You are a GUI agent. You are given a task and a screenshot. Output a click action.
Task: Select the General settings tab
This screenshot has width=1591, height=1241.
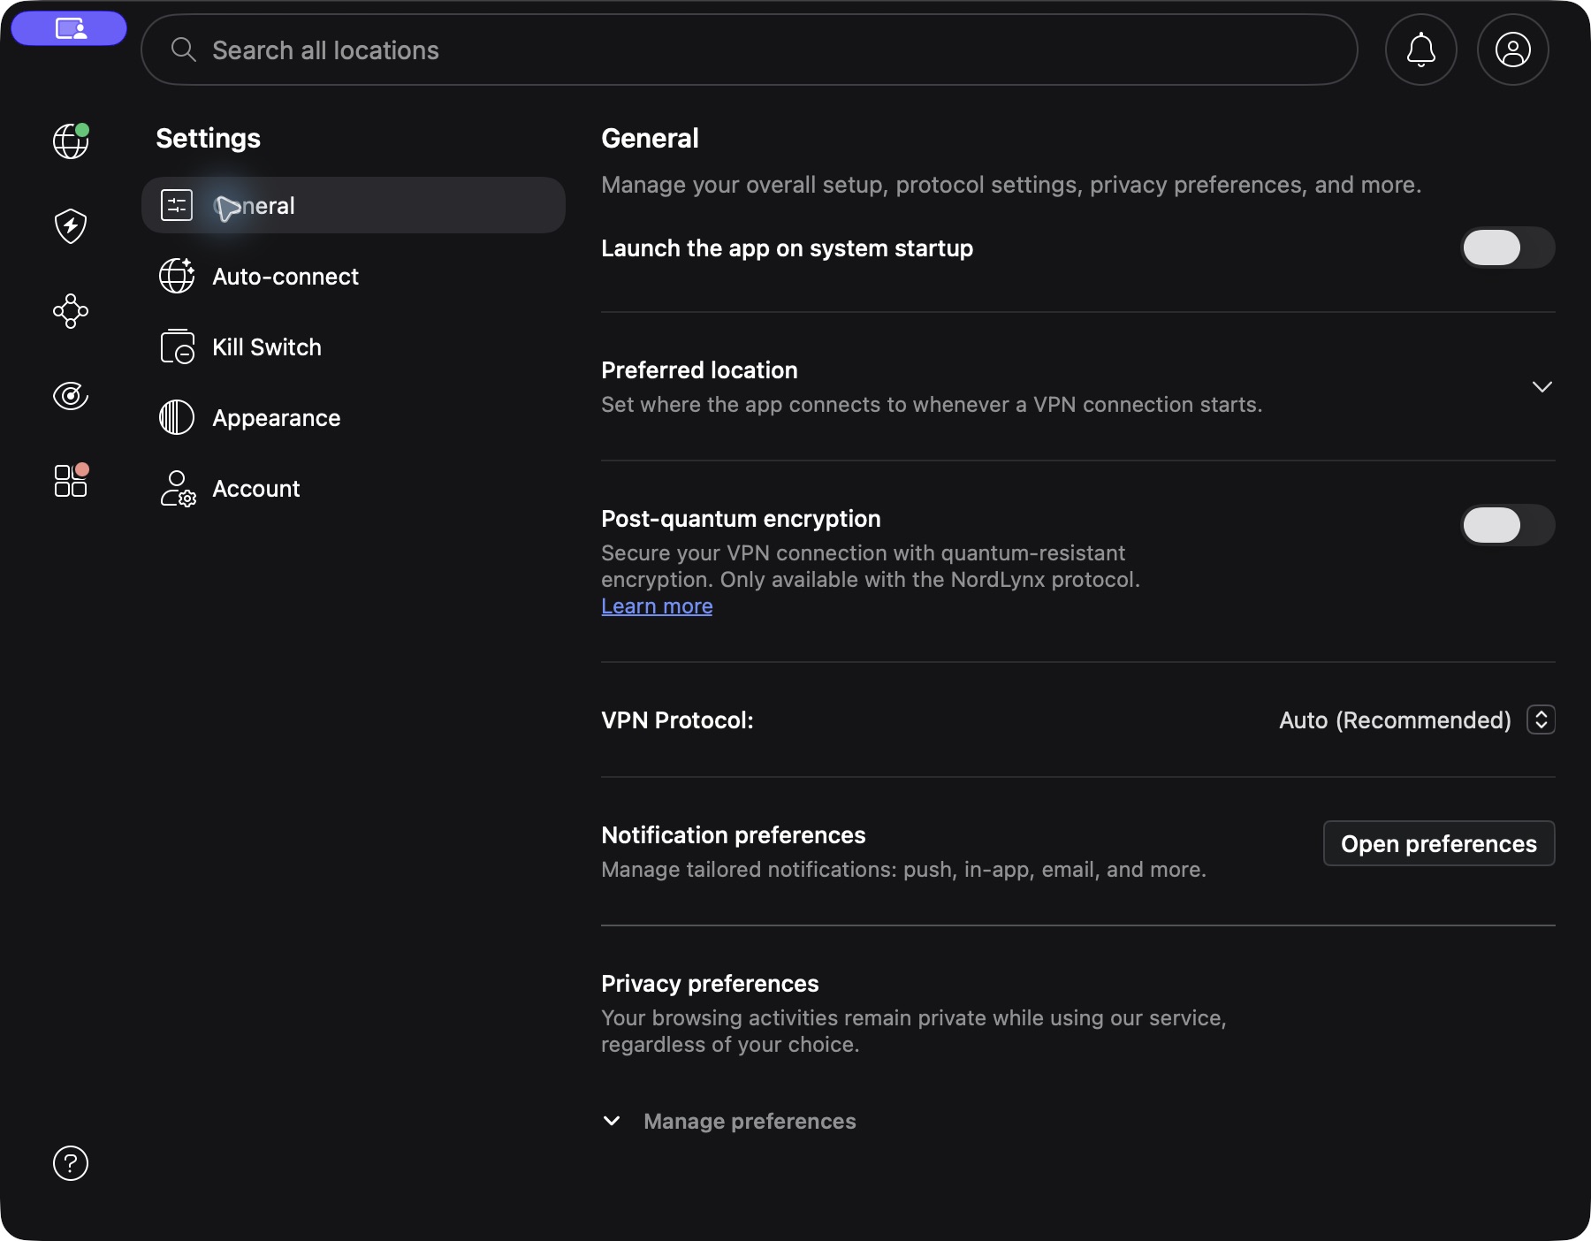(354, 205)
